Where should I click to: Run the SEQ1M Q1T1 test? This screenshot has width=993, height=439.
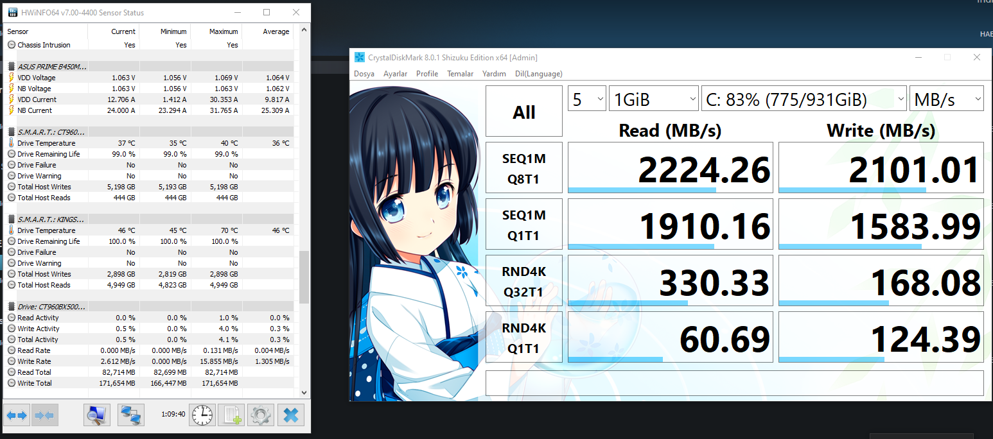coord(524,225)
